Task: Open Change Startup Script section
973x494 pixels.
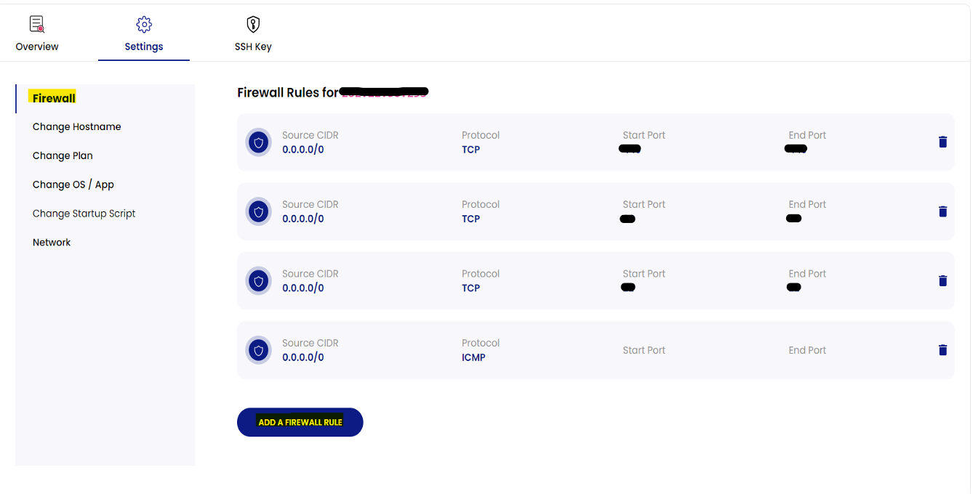Action: (84, 214)
